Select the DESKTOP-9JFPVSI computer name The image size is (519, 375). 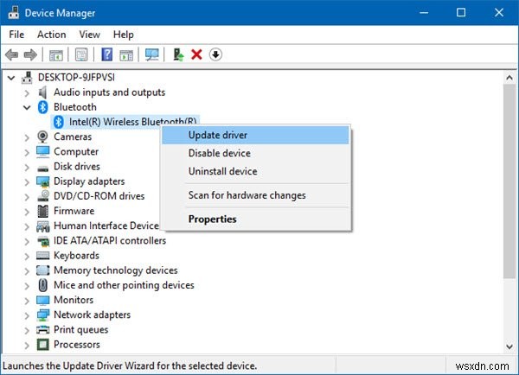pos(76,78)
